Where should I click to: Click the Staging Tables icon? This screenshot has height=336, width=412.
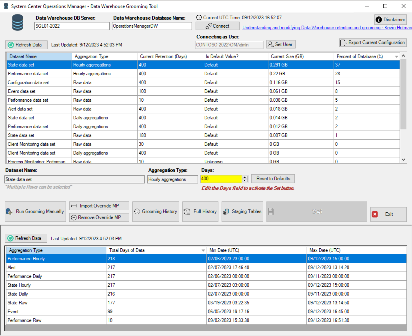(x=226, y=211)
